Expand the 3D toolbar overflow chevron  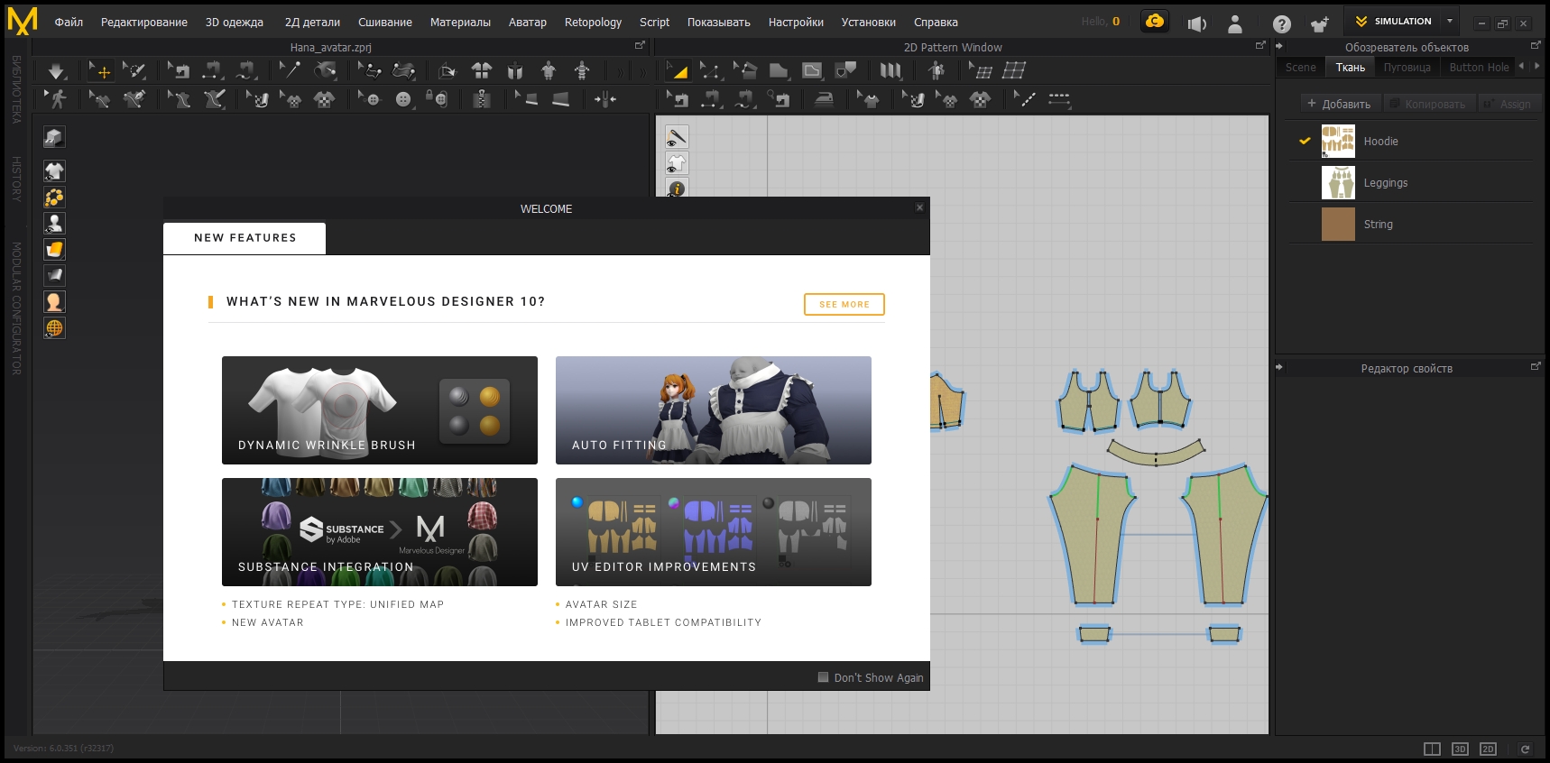620,71
